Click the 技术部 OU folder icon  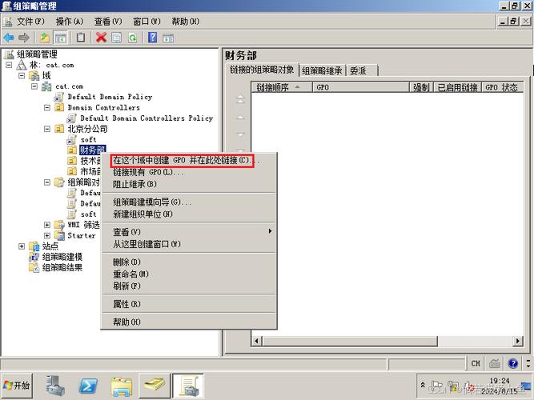tap(72, 160)
